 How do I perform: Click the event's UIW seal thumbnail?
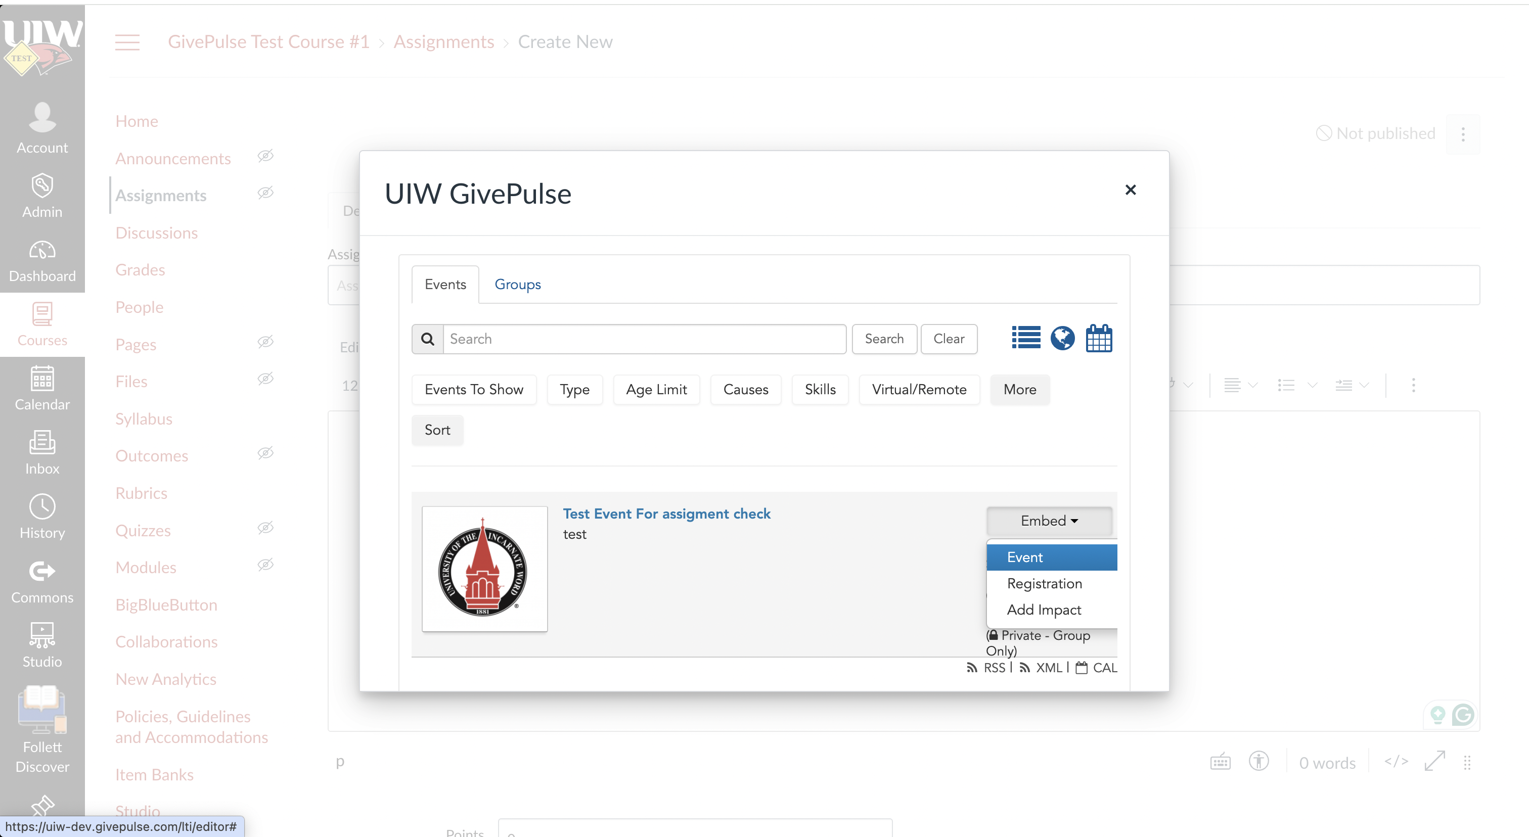click(484, 569)
